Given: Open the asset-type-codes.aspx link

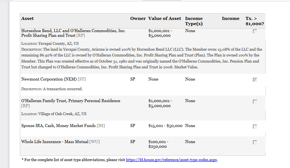Looking at the screenshot, I should click(x=171, y=160).
